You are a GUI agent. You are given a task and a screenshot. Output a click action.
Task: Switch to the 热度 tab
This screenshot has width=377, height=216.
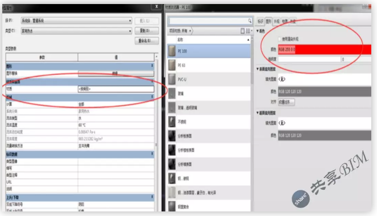coord(292,21)
